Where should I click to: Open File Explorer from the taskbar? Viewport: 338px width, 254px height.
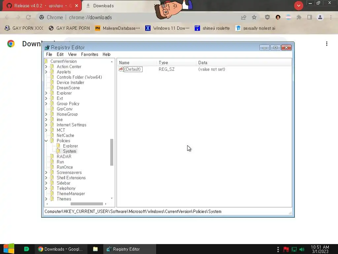(95, 249)
